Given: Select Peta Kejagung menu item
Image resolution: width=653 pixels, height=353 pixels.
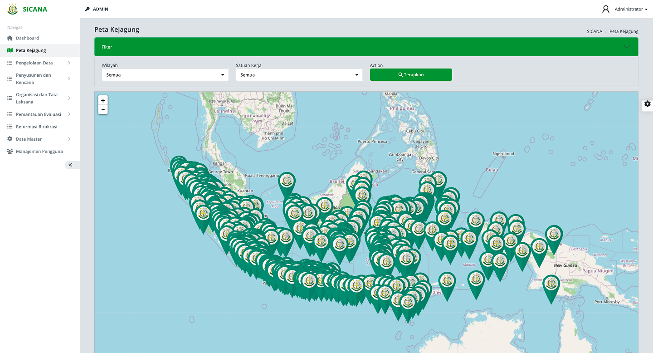Looking at the screenshot, I should pyautogui.click(x=40, y=50).
